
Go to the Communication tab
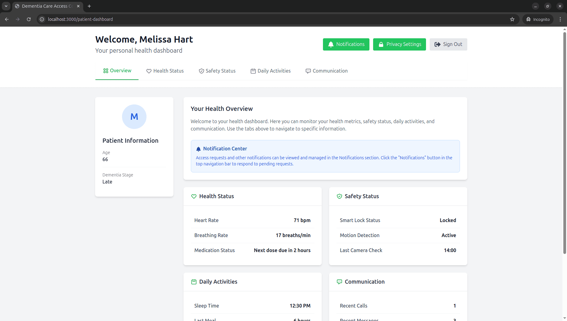(x=326, y=71)
